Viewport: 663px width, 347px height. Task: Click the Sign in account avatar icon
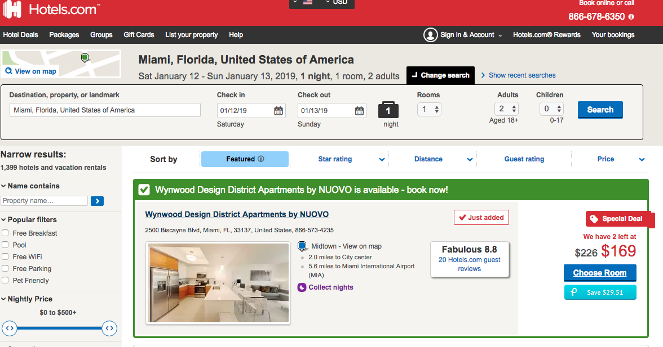[431, 35]
